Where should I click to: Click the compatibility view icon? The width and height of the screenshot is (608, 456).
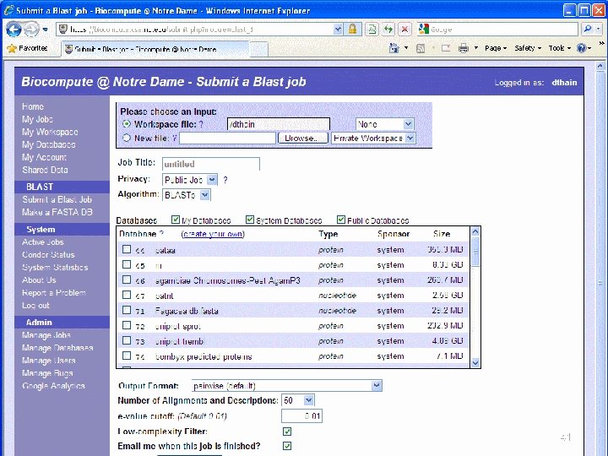click(372, 30)
